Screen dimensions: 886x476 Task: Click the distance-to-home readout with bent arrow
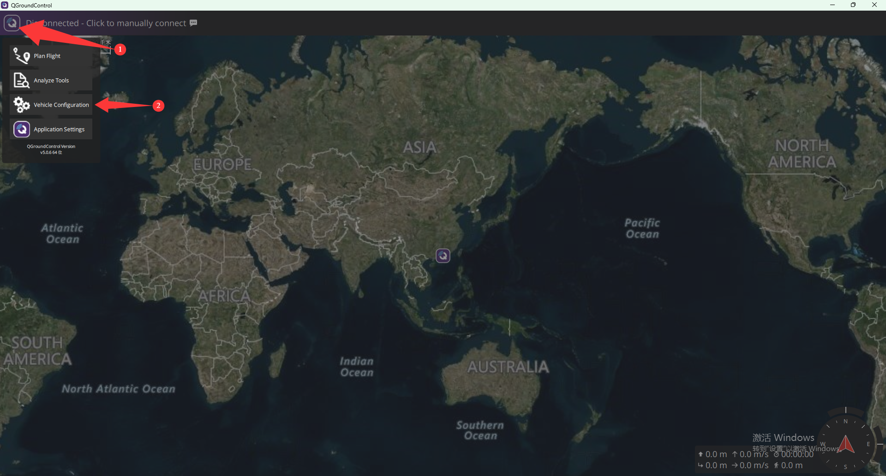[712, 465]
